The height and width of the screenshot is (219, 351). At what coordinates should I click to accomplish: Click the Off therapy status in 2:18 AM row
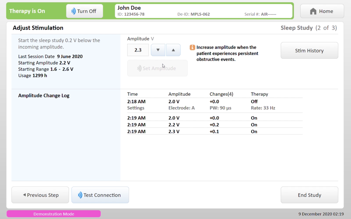pyautogui.click(x=254, y=101)
